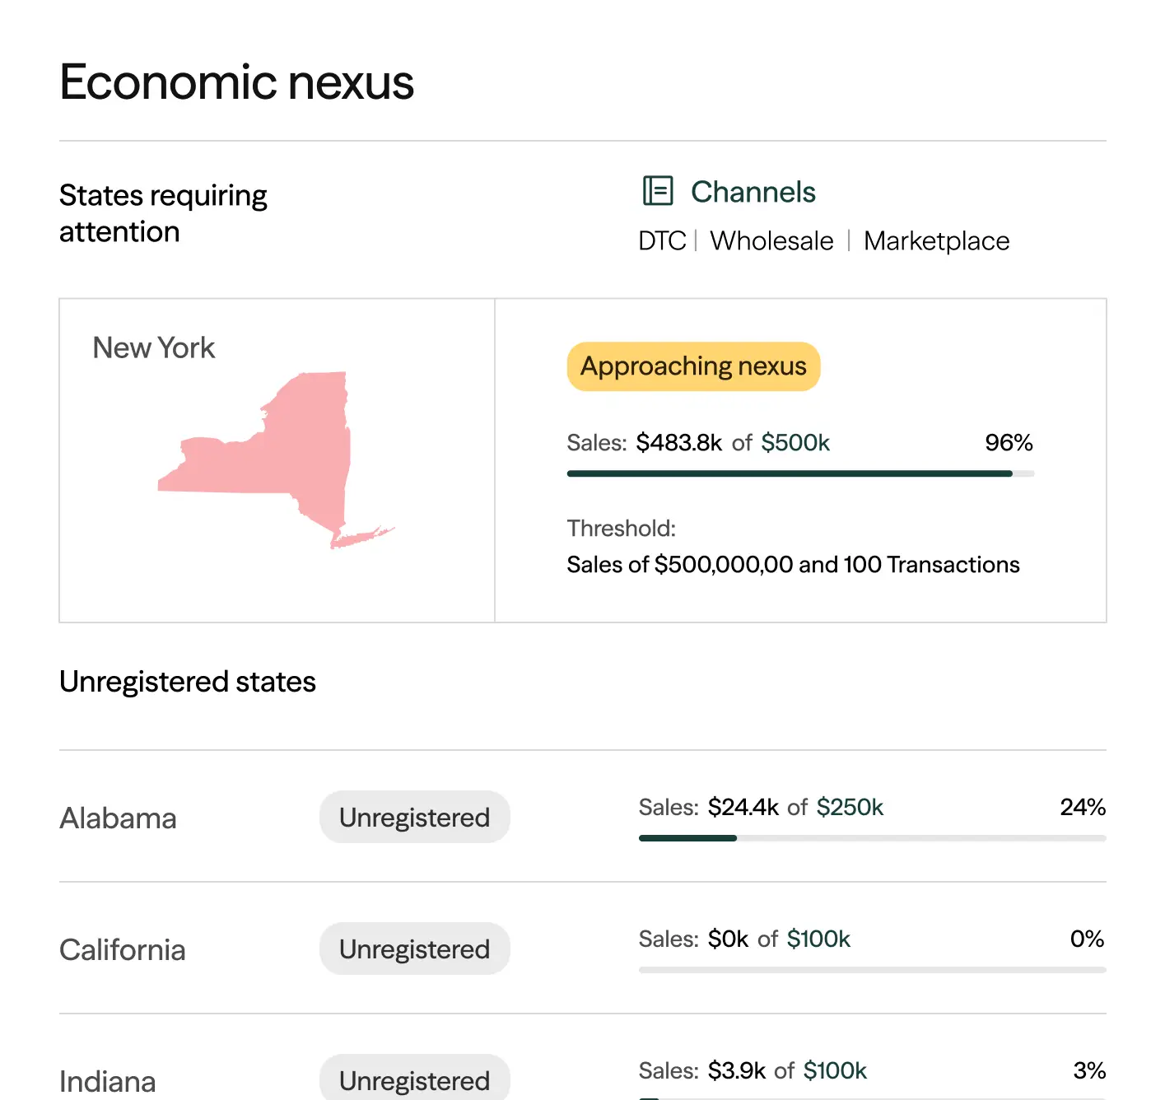
Task: Click Alabama's sales progress bar
Action: [871, 838]
